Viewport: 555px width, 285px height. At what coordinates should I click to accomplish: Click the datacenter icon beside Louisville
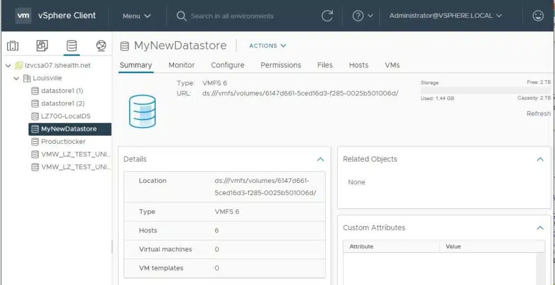[x=27, y=78]
